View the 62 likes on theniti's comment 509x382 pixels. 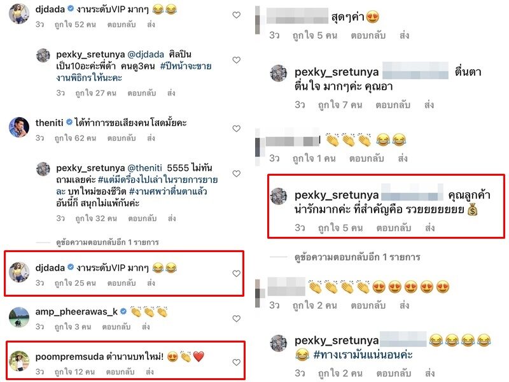[x=75, y=138]
